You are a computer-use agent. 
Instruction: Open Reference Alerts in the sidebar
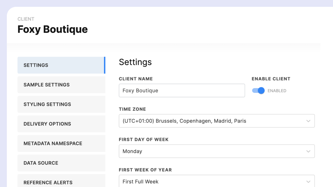(x=61, y=182)
